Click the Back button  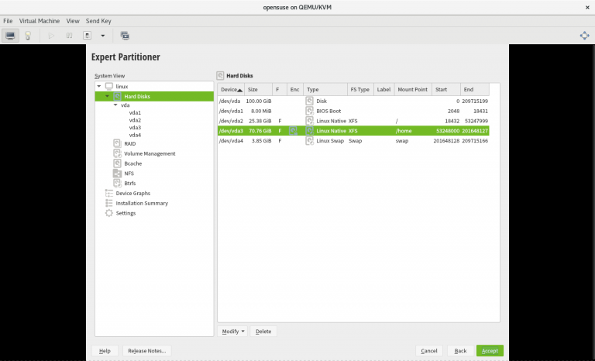click(460, 351)
